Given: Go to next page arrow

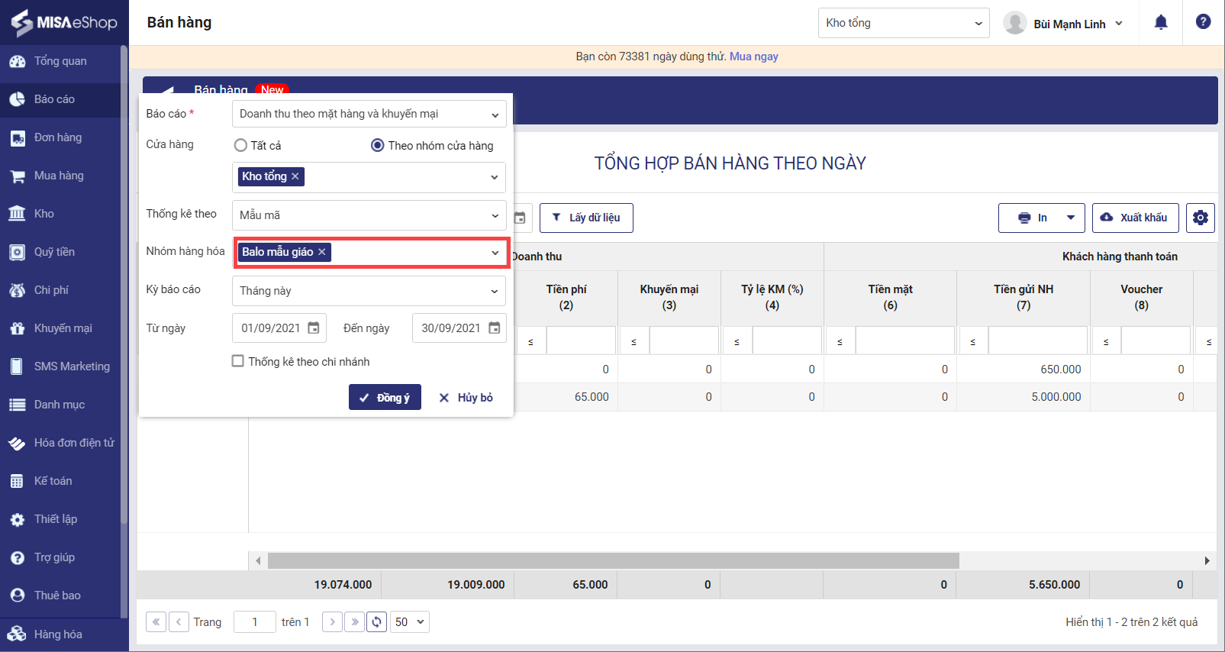Looking at the screenshot, I should pos(332,621).
